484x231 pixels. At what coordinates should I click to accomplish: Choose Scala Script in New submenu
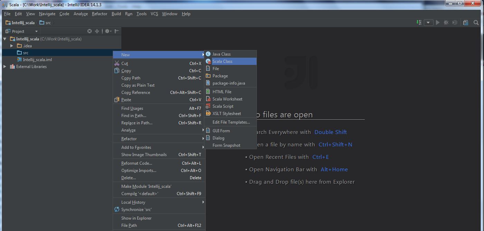230,106
